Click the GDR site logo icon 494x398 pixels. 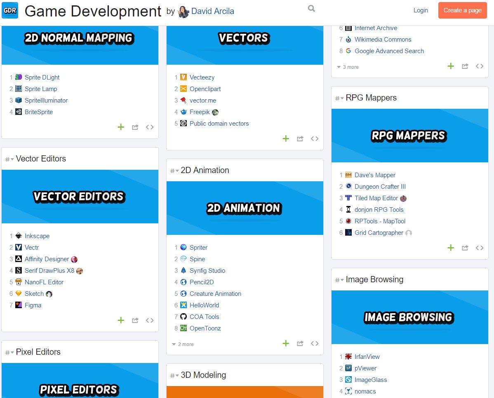[x=10, y=10]
